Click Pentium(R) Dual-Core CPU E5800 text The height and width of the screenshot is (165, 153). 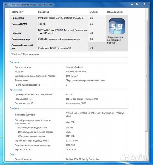(x=61, y=18)
